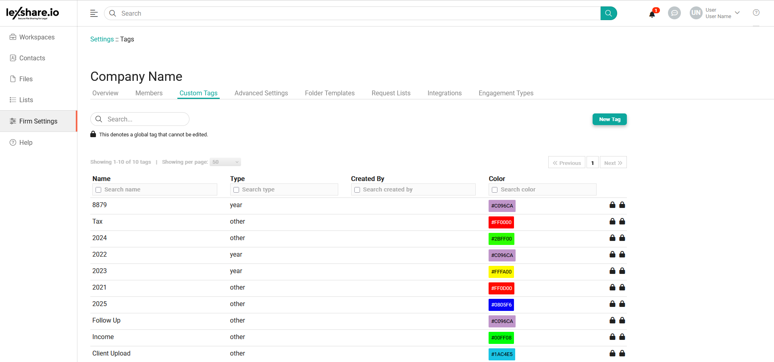Click the New Tag button
Image resolution: width=774 pixels, height=362 pixels.
pos(609,119)
